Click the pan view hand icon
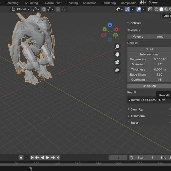Viewport: 171px width, 171px height. coord(117,54)
